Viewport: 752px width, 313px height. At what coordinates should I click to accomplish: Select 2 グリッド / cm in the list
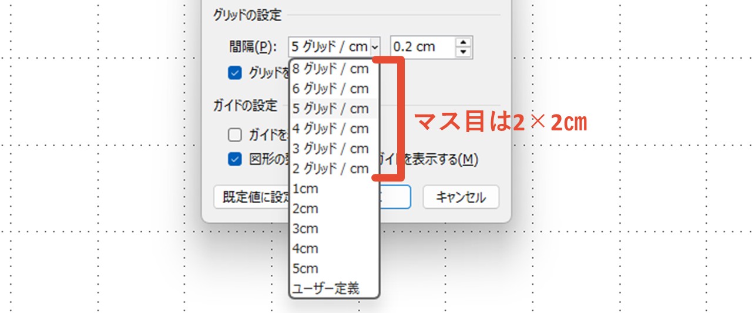tap(334, 169)
